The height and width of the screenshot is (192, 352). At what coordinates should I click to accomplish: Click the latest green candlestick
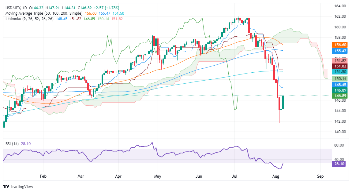point(283,102)
